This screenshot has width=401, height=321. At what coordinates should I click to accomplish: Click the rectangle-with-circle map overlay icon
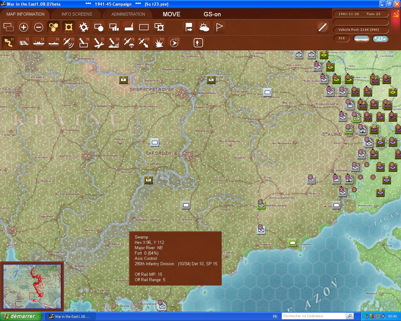(x=99, y=27)
